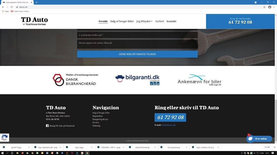Open footer link Dæksalg
The width and height of the screenshot is (277, 155).
(x=96, y=126)
